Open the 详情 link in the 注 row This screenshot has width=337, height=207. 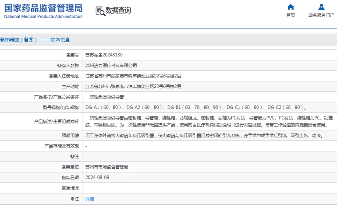90,199
